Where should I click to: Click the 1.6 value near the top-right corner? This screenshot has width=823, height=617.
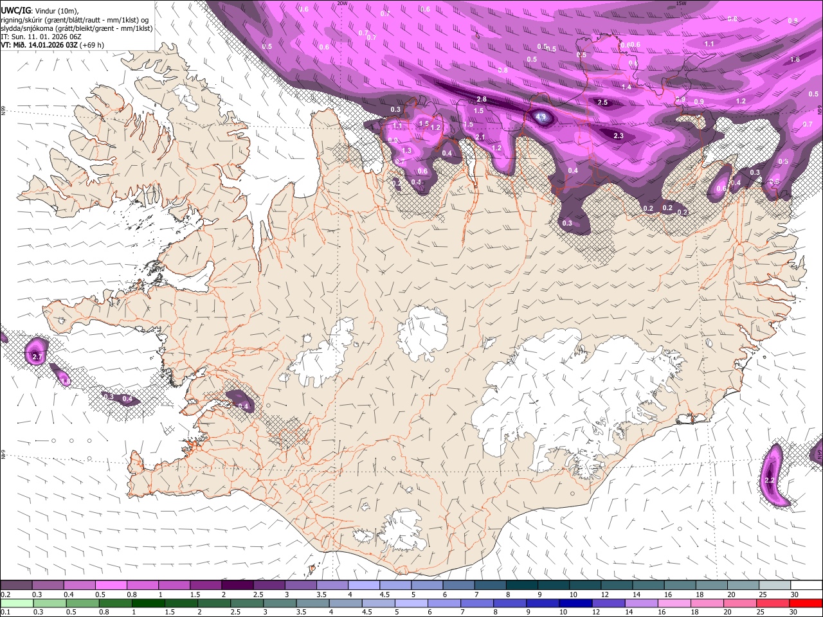coord(795,59)
